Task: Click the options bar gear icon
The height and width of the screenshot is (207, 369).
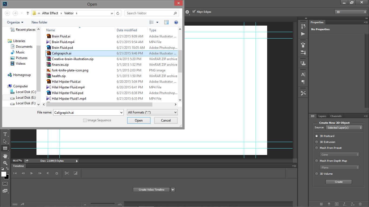Action: point(187,12)
